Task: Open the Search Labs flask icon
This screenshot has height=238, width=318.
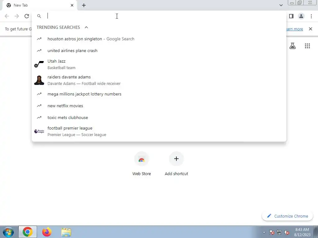Action: pyautogui.click(x=293, y=46)
